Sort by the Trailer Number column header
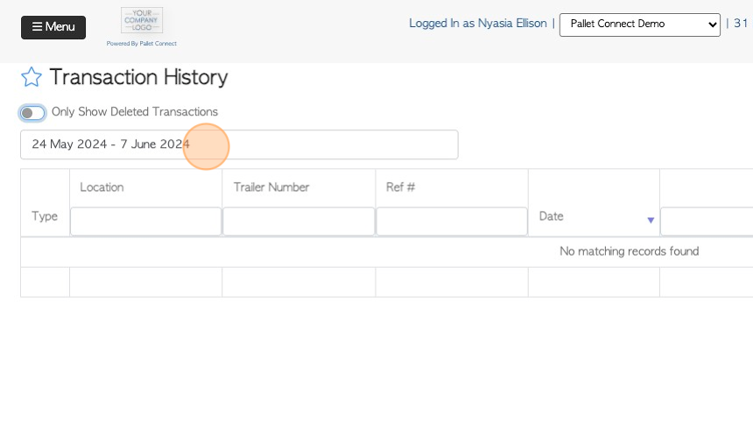753x421 pixels. click(x=271, y=187)
